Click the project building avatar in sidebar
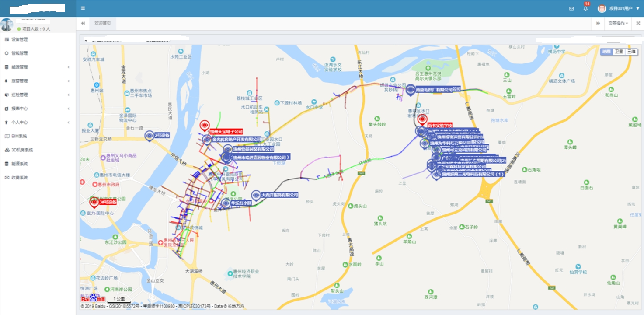Viewport: 644px width, 315px height. [7, 25]
